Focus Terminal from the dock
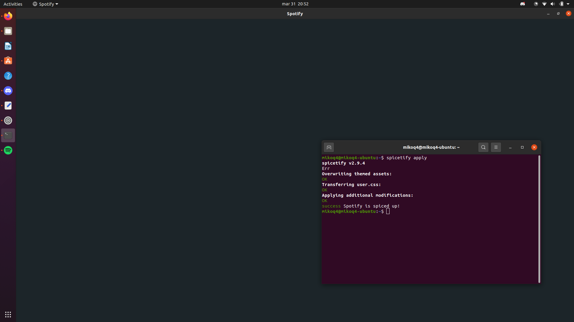 pyautogui.click(x=8, y=135)
